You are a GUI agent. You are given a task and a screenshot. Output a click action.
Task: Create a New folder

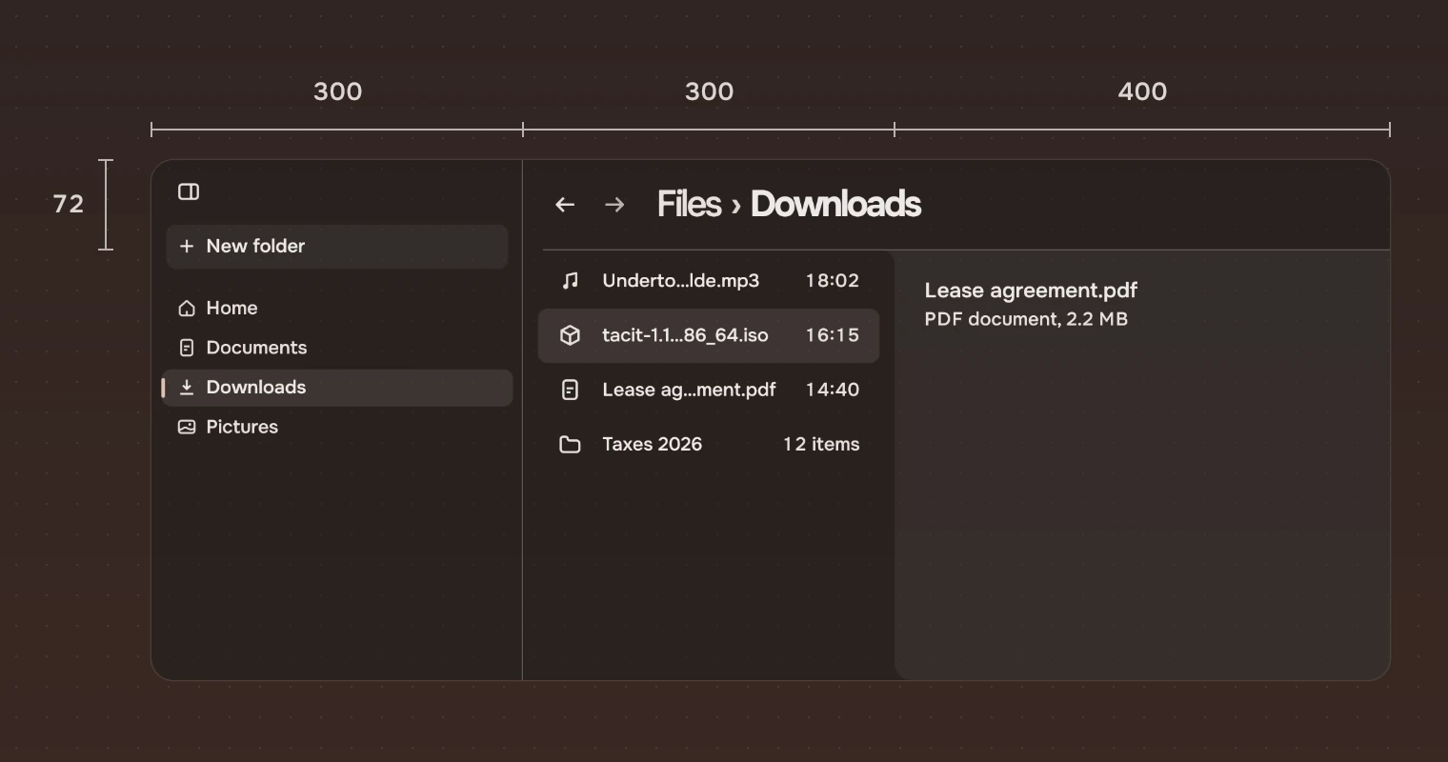pos(337,247)
